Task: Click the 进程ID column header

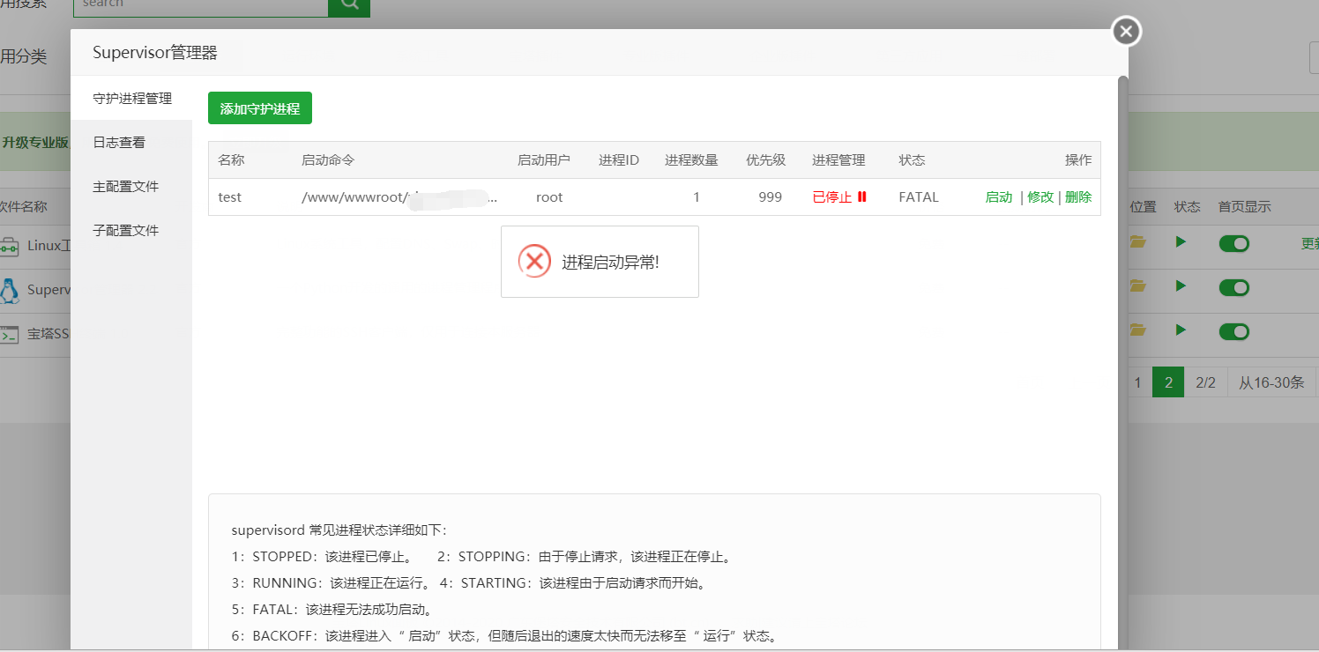Action: (619, 160)
